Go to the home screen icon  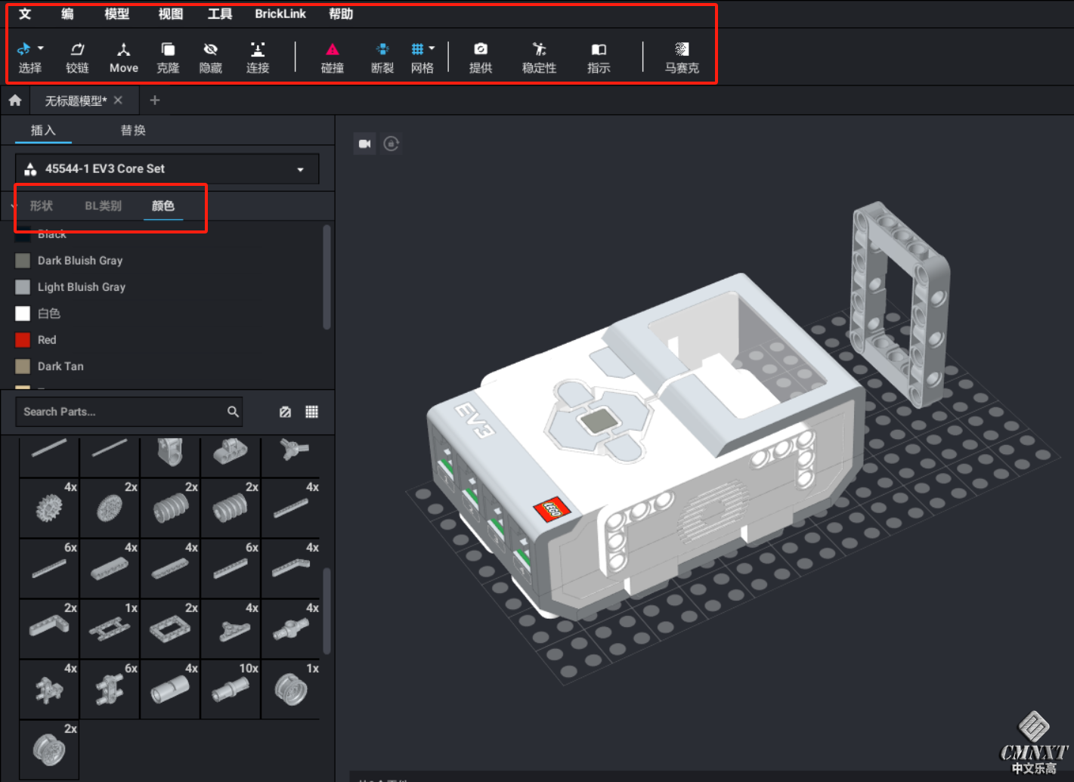point(15,100)
